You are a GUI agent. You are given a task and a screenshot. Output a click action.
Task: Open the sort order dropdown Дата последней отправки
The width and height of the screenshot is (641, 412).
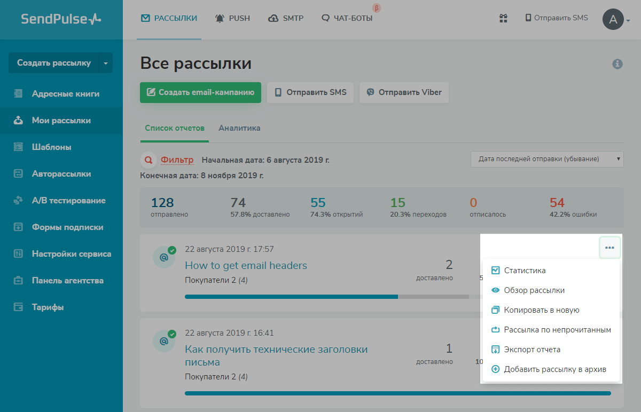[547, 159]
